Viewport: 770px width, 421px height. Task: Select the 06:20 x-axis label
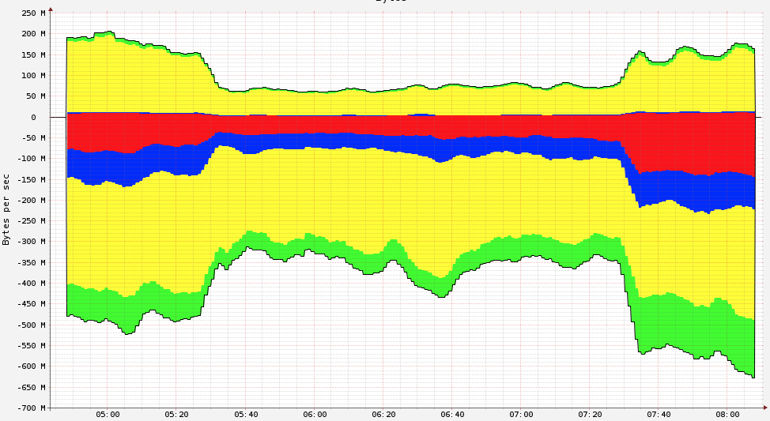click(x=383, y=414)
